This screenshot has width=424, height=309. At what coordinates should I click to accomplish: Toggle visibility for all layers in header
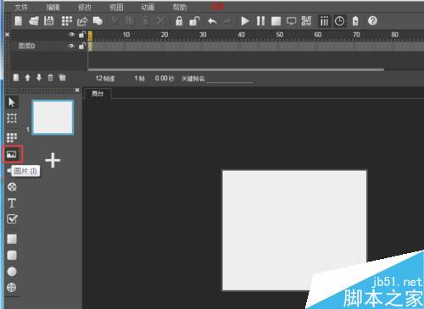point(71,35)
